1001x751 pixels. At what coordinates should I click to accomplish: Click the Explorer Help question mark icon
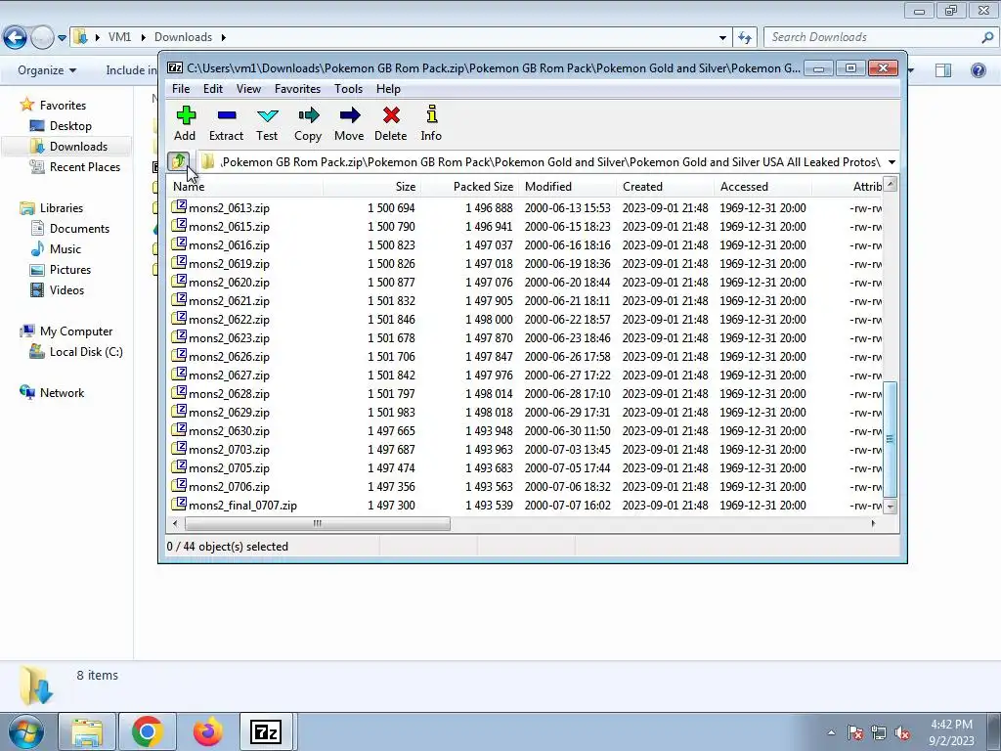978,69
